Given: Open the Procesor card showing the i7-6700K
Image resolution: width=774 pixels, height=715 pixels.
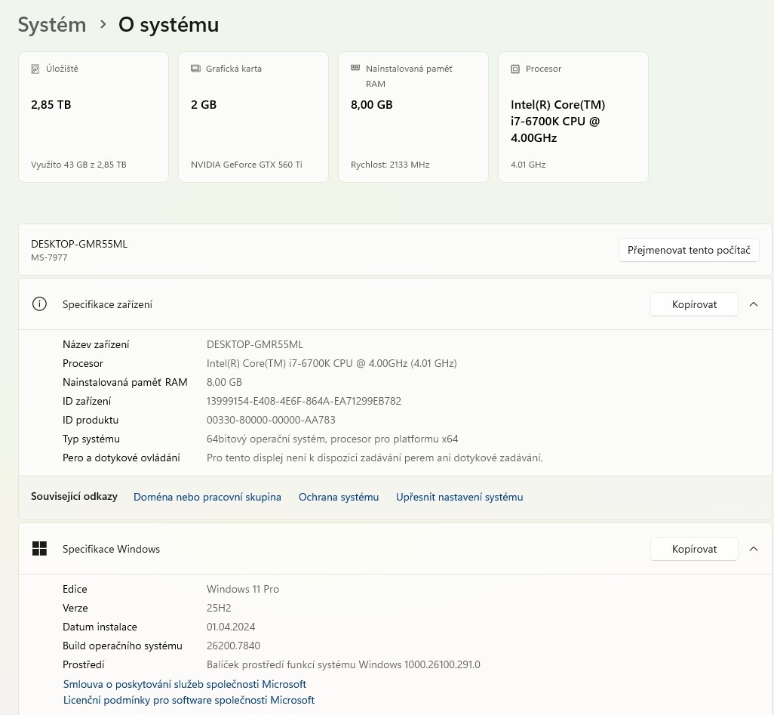Looking at the screenshot, I should pos(573,117).
